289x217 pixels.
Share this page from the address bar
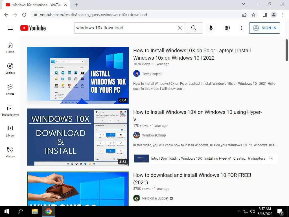[244, 15]
